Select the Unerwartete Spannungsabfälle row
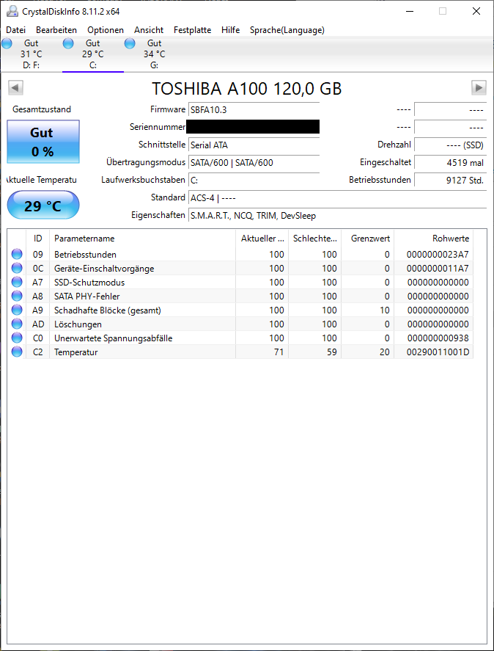Screen dimensions: 494x651 point(240,338)
